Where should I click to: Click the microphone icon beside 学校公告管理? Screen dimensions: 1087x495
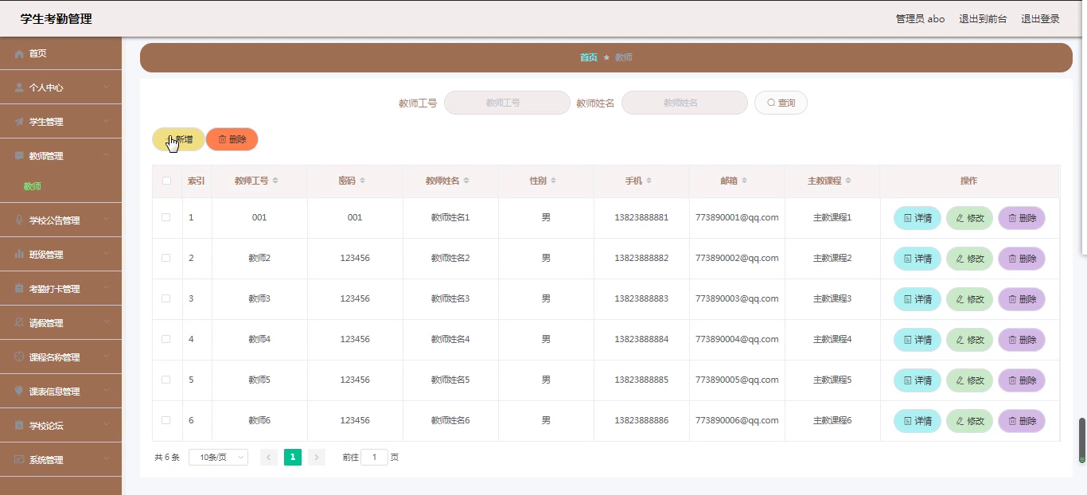(x=19, y=220)
